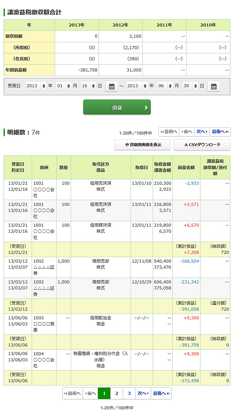Click the 取得金額 譲渡金額 column header
The width and height of the screenshot is (234, 418).
tap(162, 167)
